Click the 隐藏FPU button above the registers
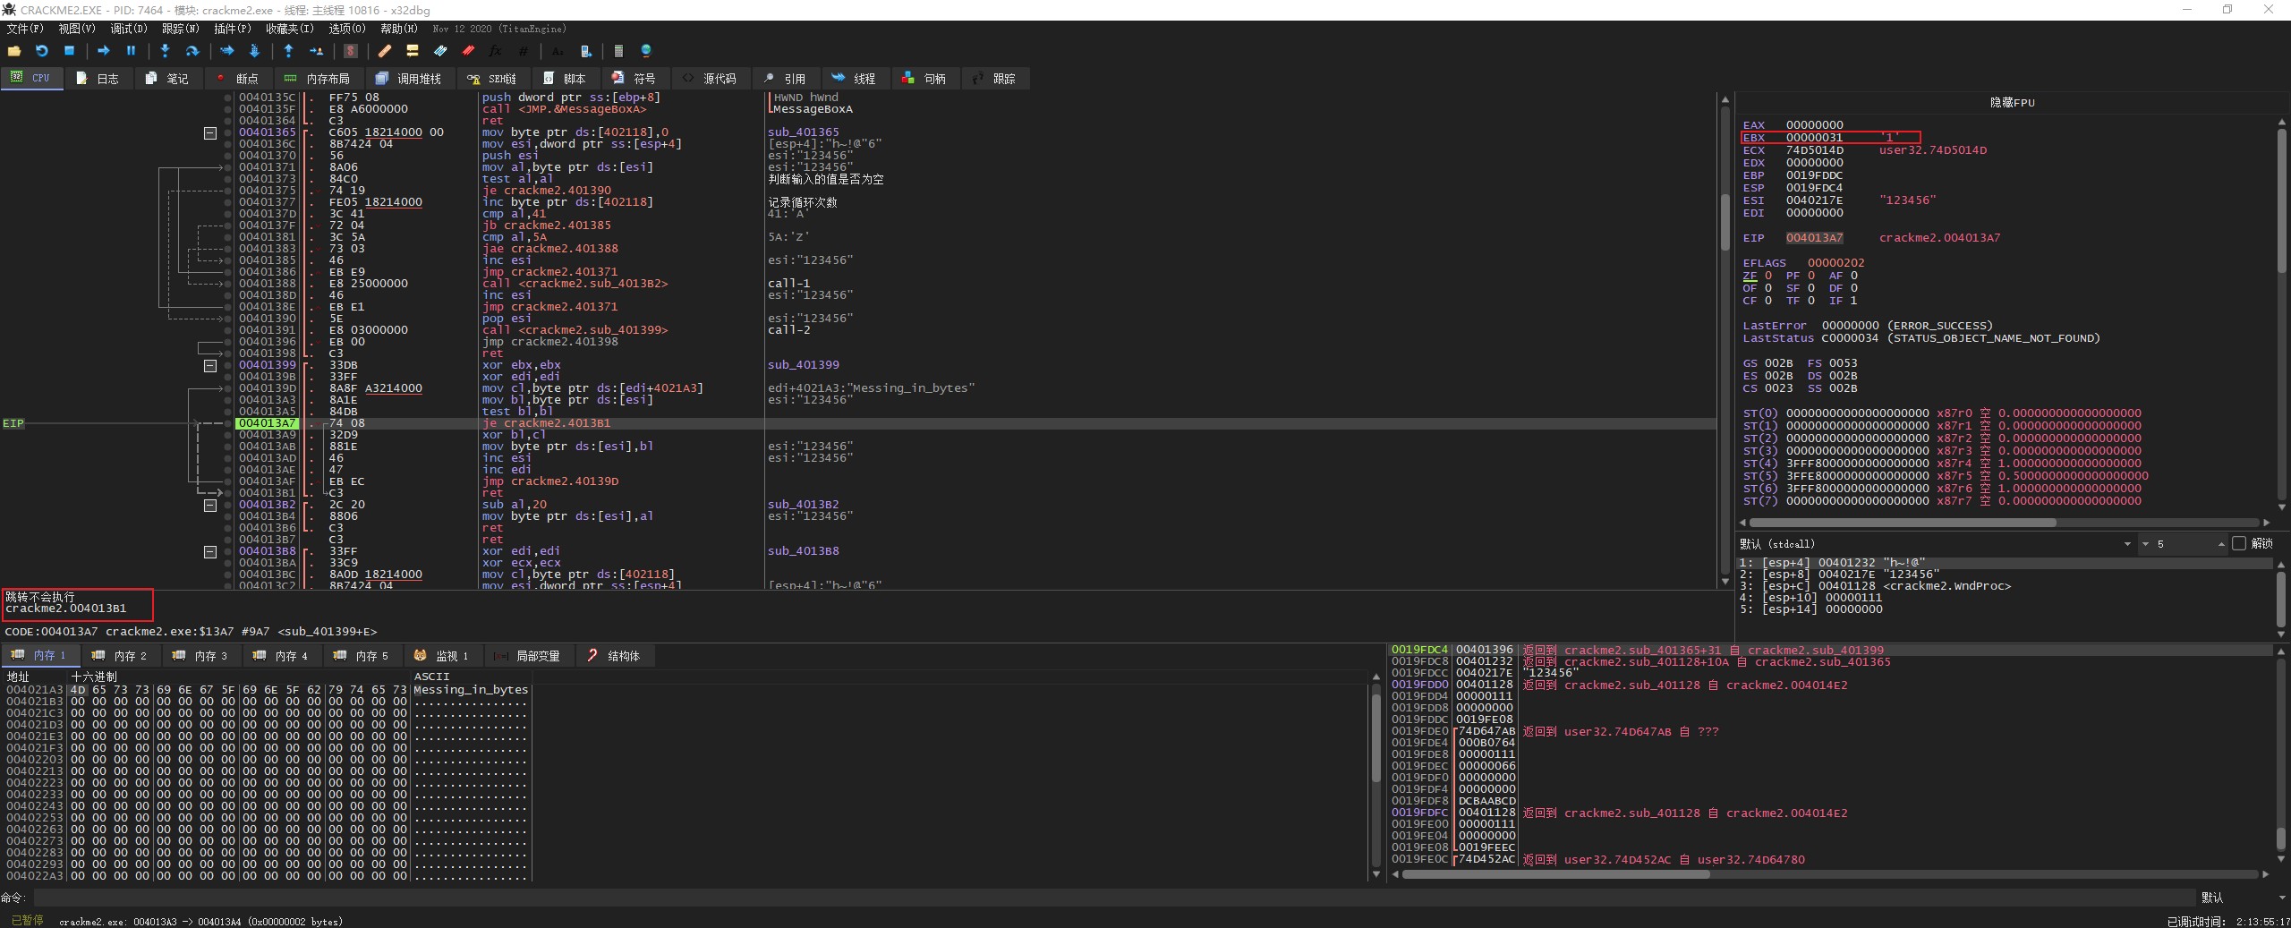This screenshot has width=2291, height=928. coord(2012,102)
